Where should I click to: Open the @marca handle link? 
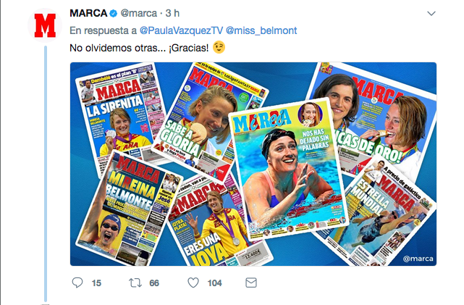click(139, 13)
